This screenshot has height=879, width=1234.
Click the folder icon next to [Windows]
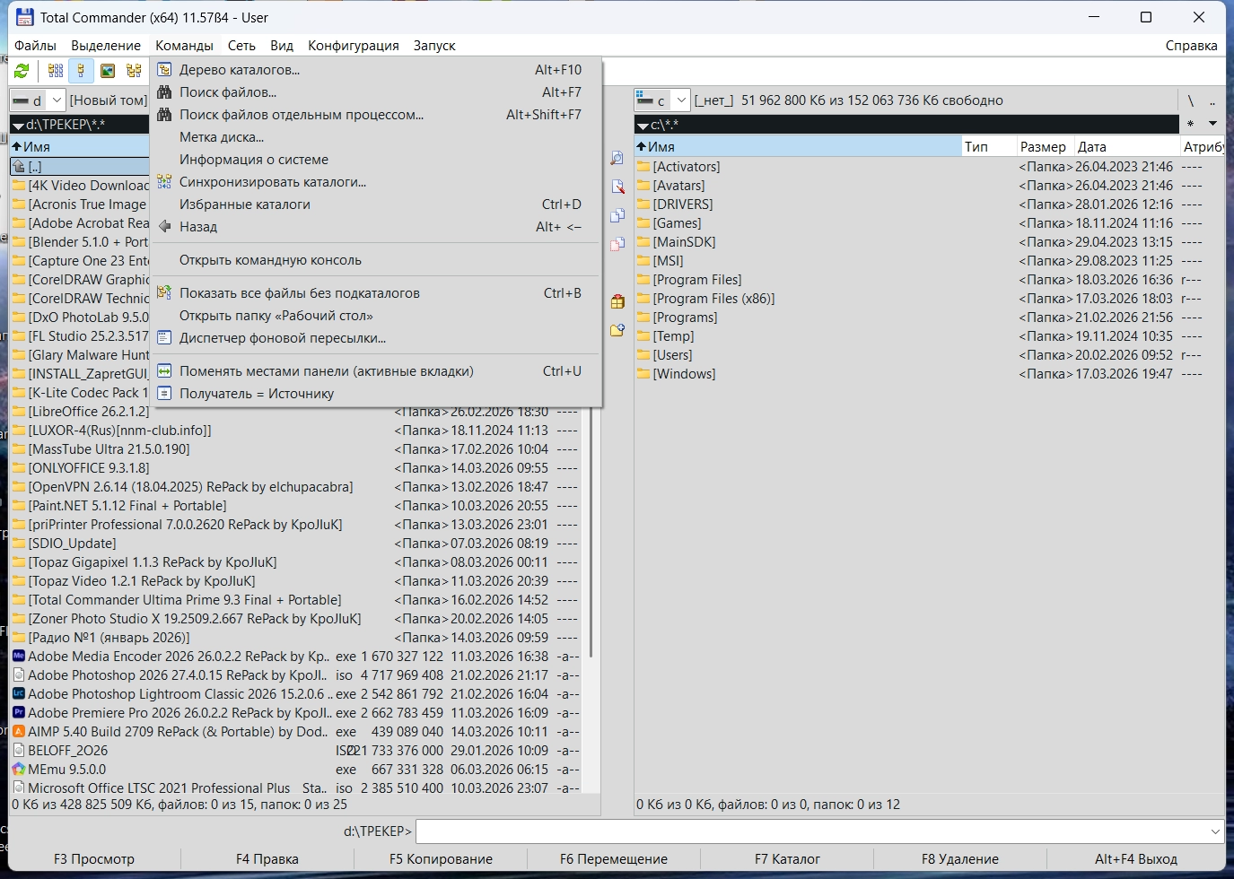pos(643,373)
